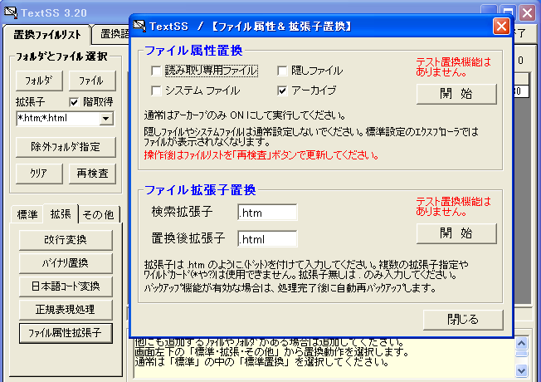This screenshot has width=541, height=382.
Task: Click the TextSS 3.20 main window icon
Action: (10, 12)
